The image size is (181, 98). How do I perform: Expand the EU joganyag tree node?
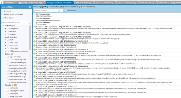pyautogui.click(x=5, y=29)
